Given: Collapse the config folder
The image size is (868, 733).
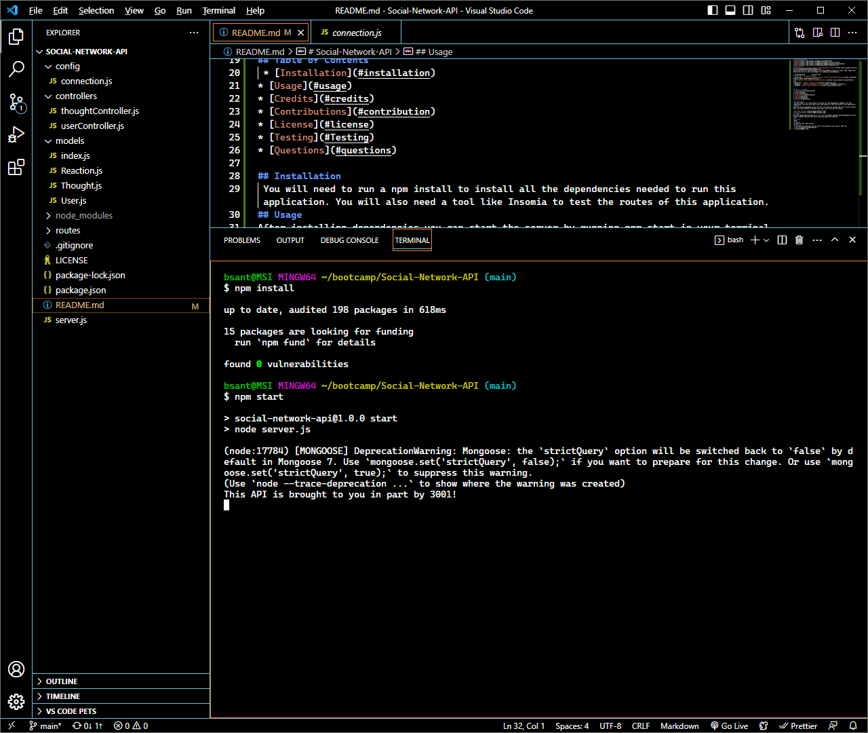Looking at the screenshot, I should (121, 67).
